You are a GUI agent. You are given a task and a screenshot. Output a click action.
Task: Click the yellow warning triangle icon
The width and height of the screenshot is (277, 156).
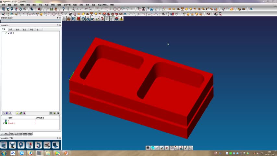[121, 19]
